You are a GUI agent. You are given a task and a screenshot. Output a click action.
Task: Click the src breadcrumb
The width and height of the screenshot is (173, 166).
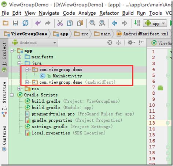click(x=81, y=34)
